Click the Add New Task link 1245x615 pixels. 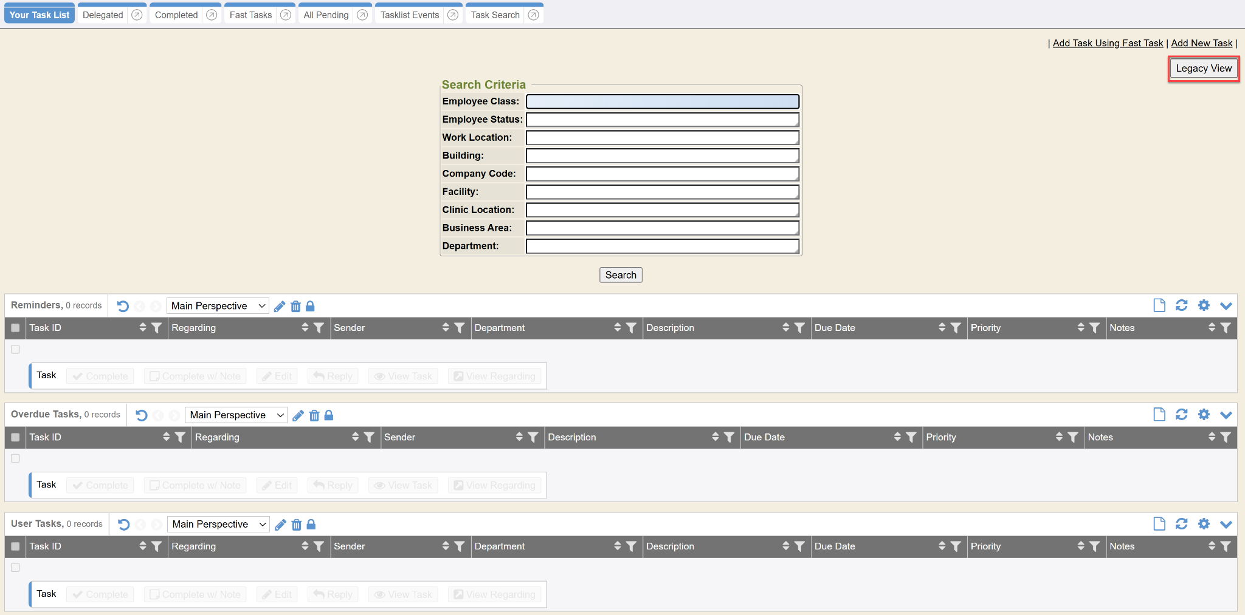pyautogui.click(x=1201, y=43)
